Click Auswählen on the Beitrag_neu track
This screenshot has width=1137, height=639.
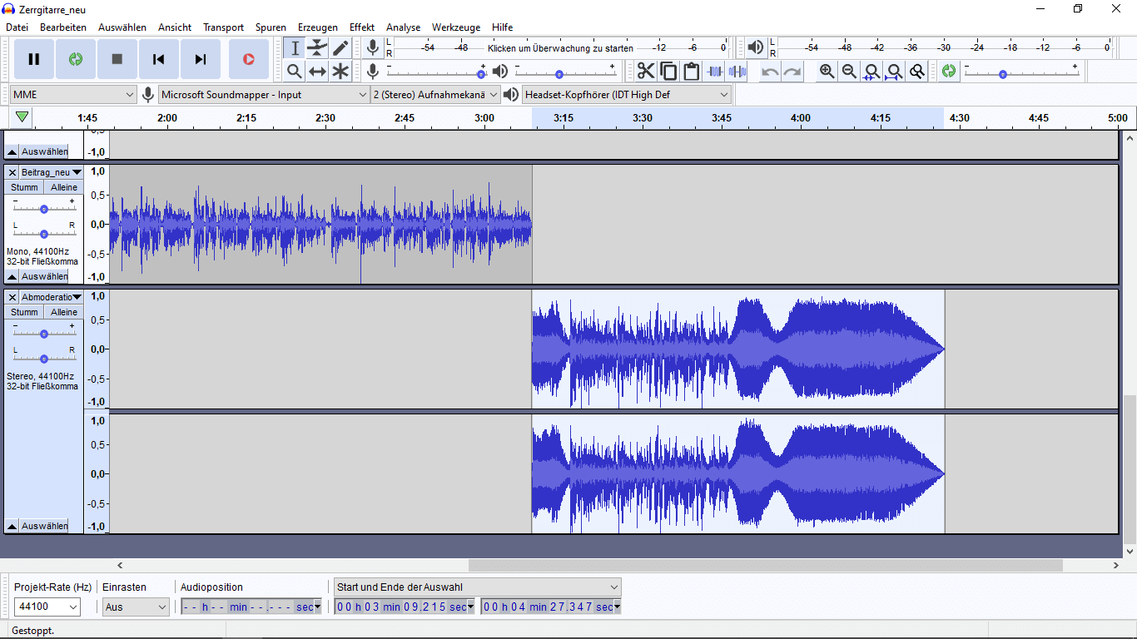(x=44, y=276)
